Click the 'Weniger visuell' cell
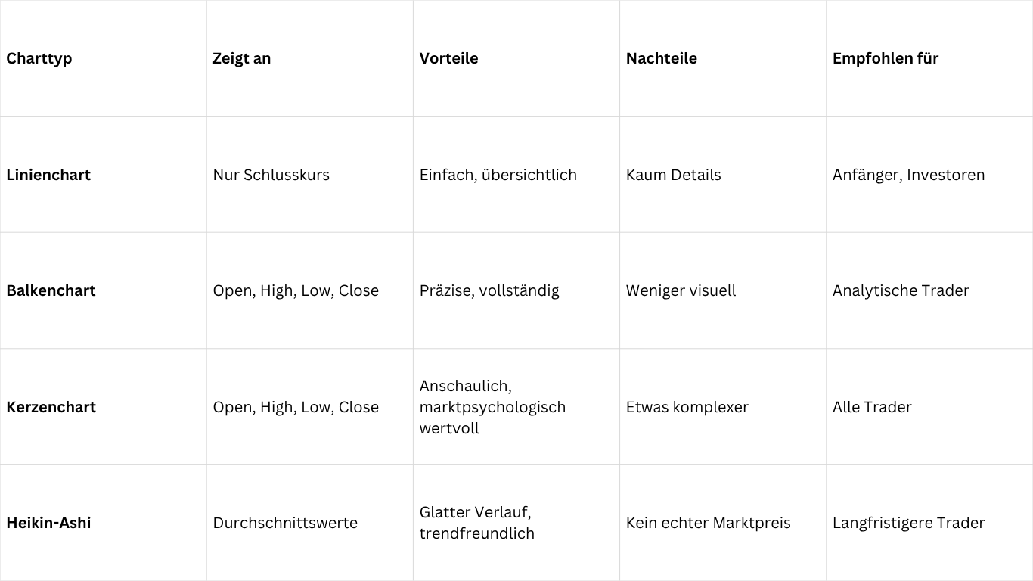This screenshot has height=581, width=1033. [681, 290]
